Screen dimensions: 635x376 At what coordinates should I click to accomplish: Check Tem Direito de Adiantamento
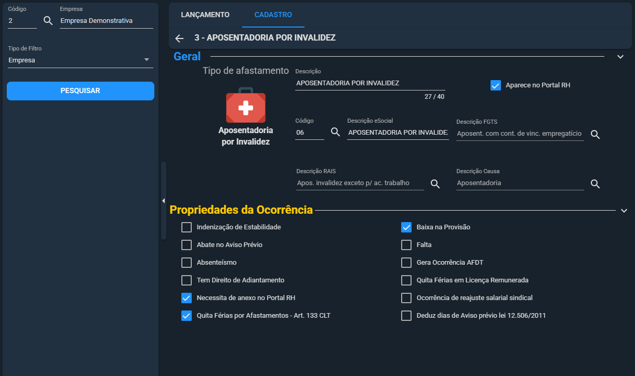[187, 280]
